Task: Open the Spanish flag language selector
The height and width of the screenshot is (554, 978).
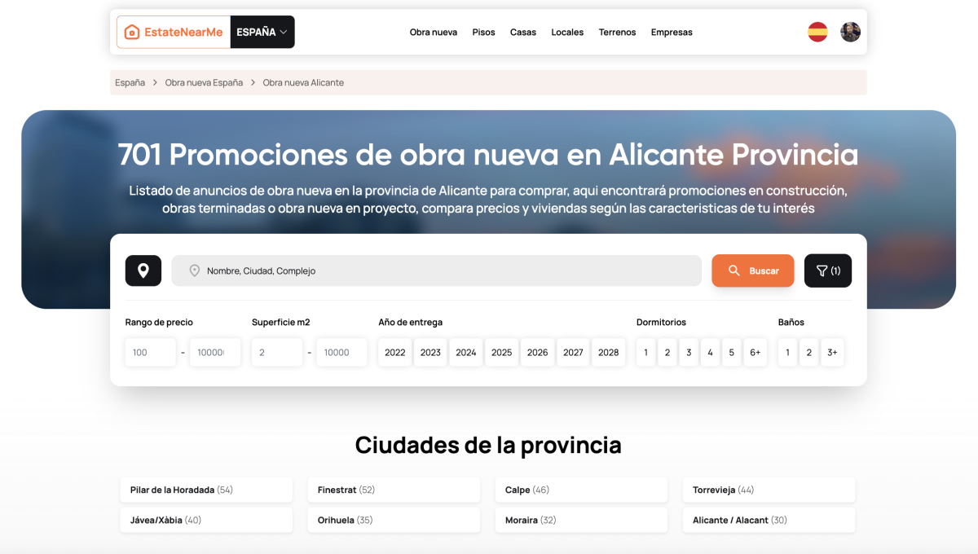Action: (x=817, y=32)
